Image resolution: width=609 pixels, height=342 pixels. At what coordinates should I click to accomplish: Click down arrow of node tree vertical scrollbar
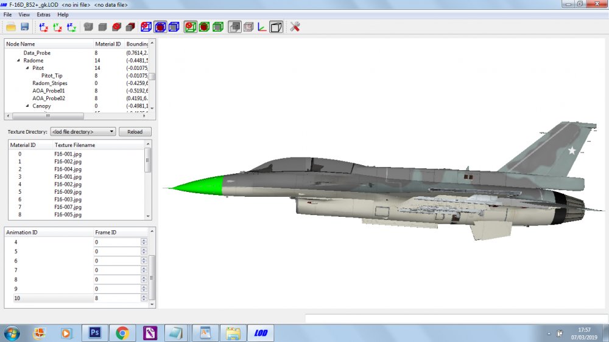(x=152, y=109)
